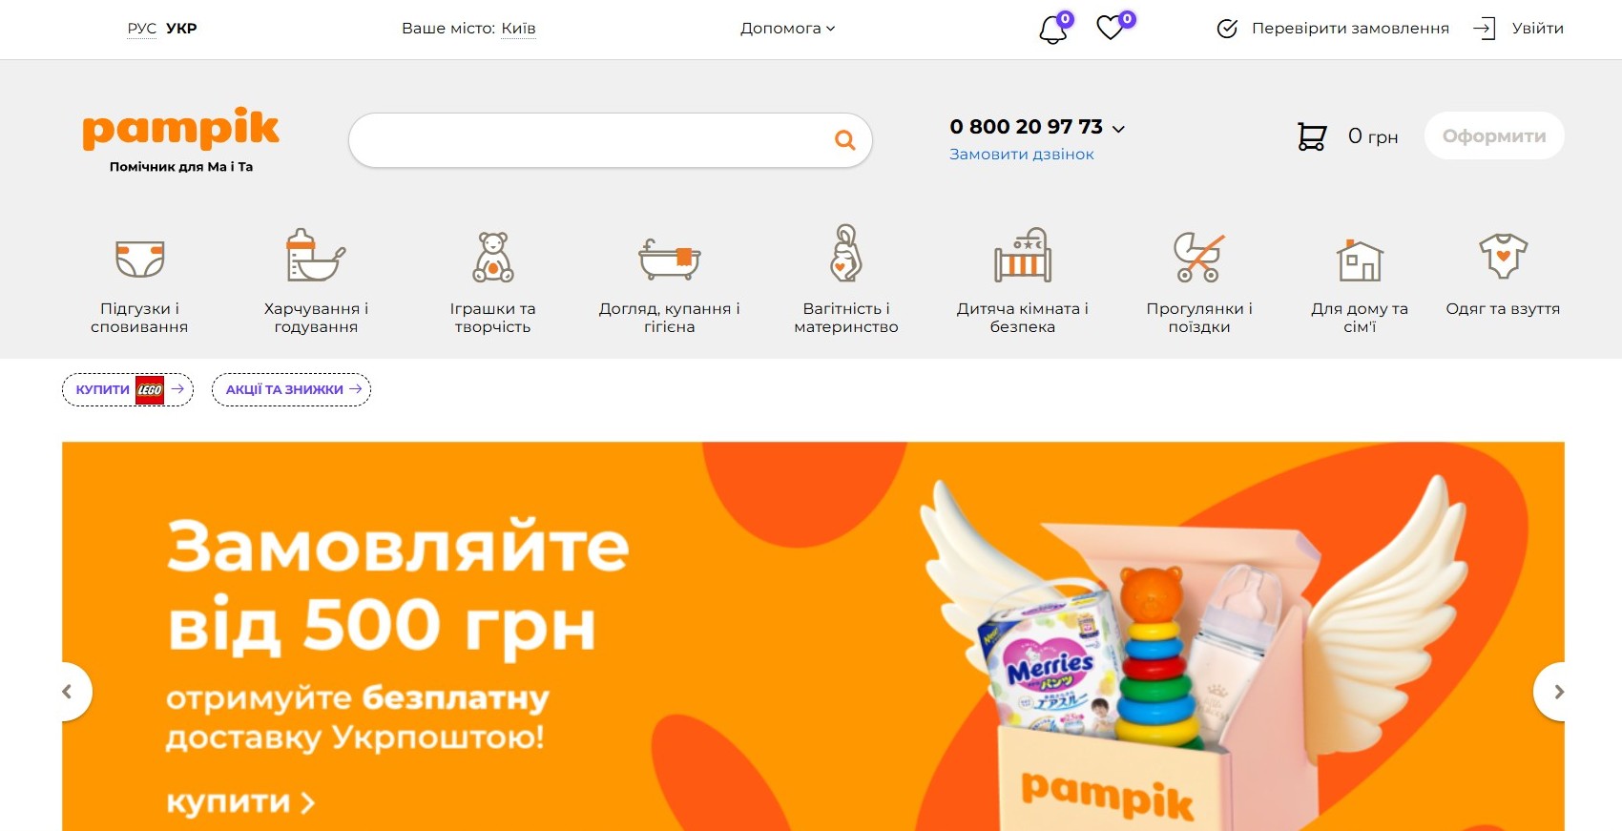This screenshot has height=831, width=1622.
Task: Show next banner slide with right arrow
Action: click(1557, 692)
